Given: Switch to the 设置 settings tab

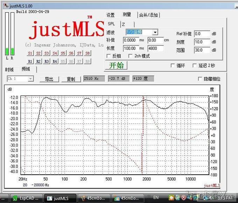Looking at the screenshot, I should click(x=111, y=15).
